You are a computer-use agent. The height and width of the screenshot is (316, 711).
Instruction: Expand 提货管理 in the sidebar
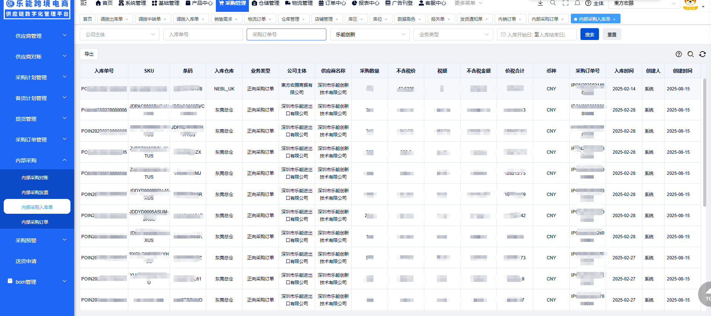(37, 119)
